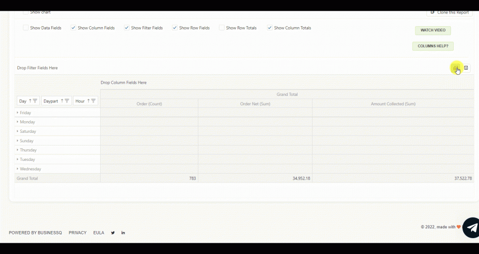Uncheck Show Column Totals

[270, 28]
